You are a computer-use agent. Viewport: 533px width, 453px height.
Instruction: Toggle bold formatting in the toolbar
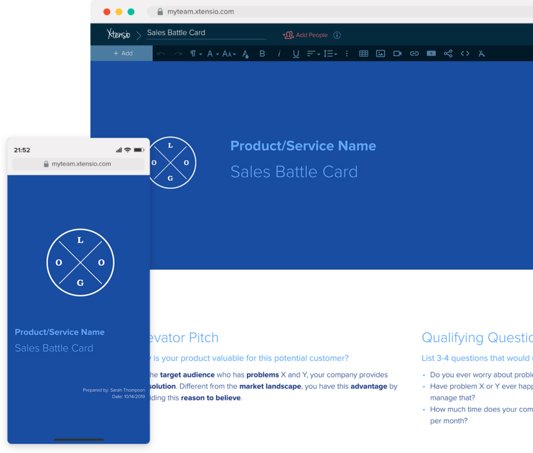(x=262, y=54)
